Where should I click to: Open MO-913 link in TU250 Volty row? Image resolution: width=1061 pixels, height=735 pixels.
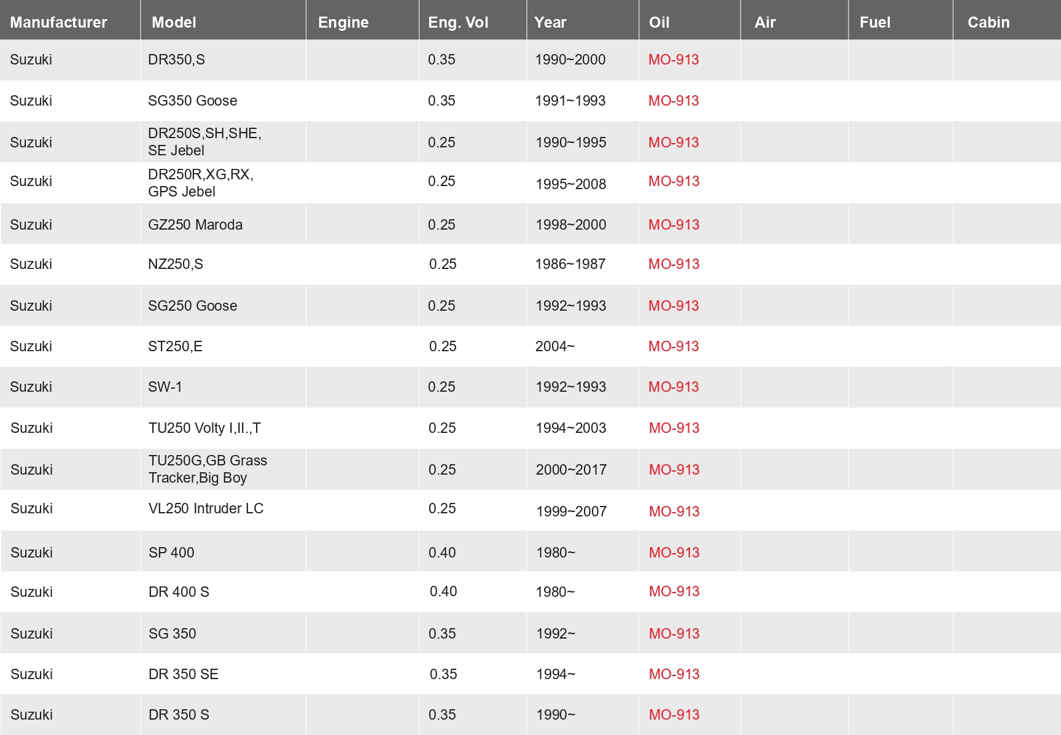pyautogui.click(x=674, y=428)
